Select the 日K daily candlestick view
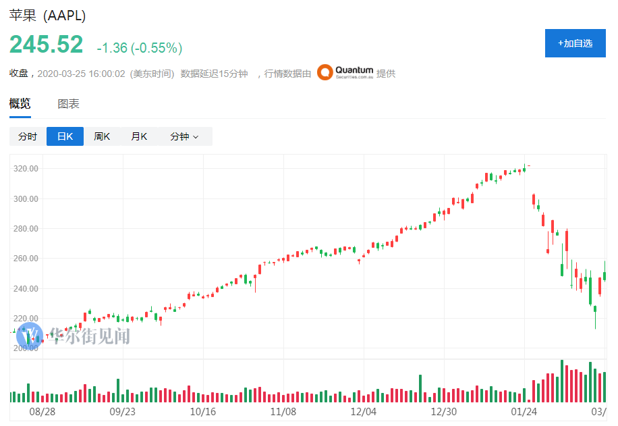 point(65,136)
